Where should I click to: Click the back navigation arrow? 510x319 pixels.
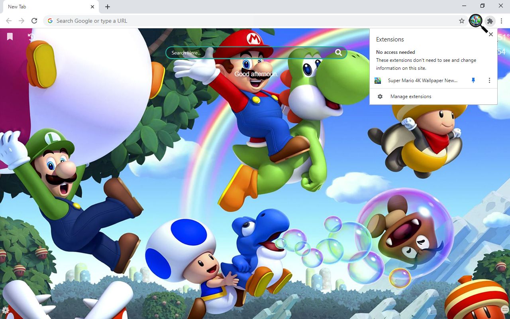coord(8,21)
